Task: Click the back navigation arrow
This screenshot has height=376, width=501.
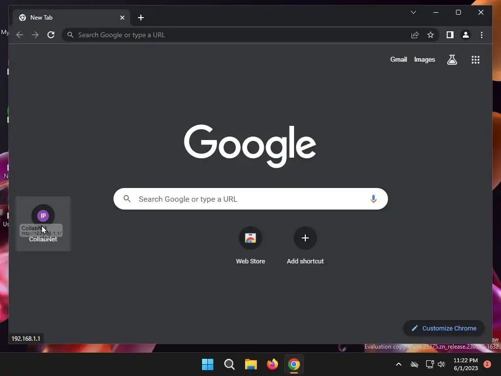Action: (20, 35)
